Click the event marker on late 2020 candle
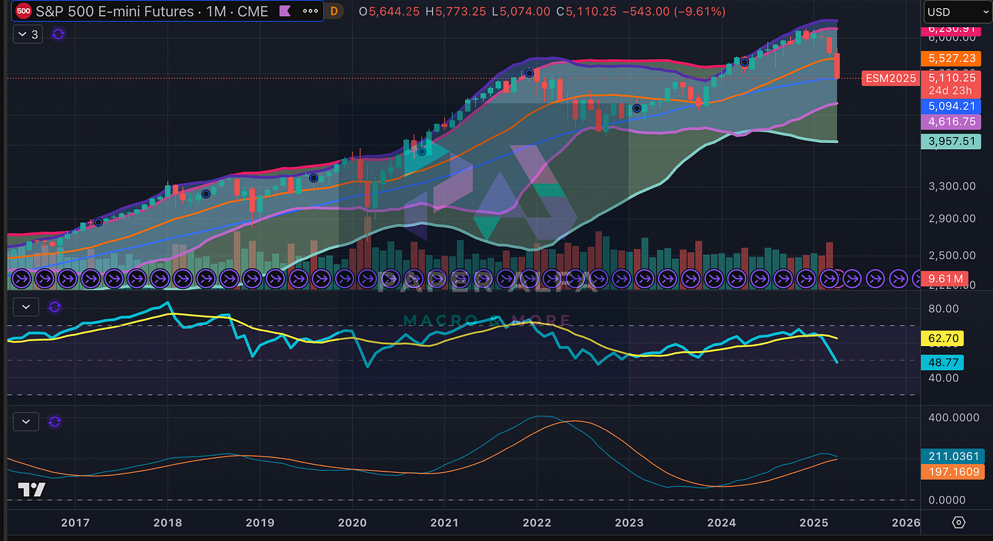The width and height of the screenshot is (993, 541). point(421,152)
